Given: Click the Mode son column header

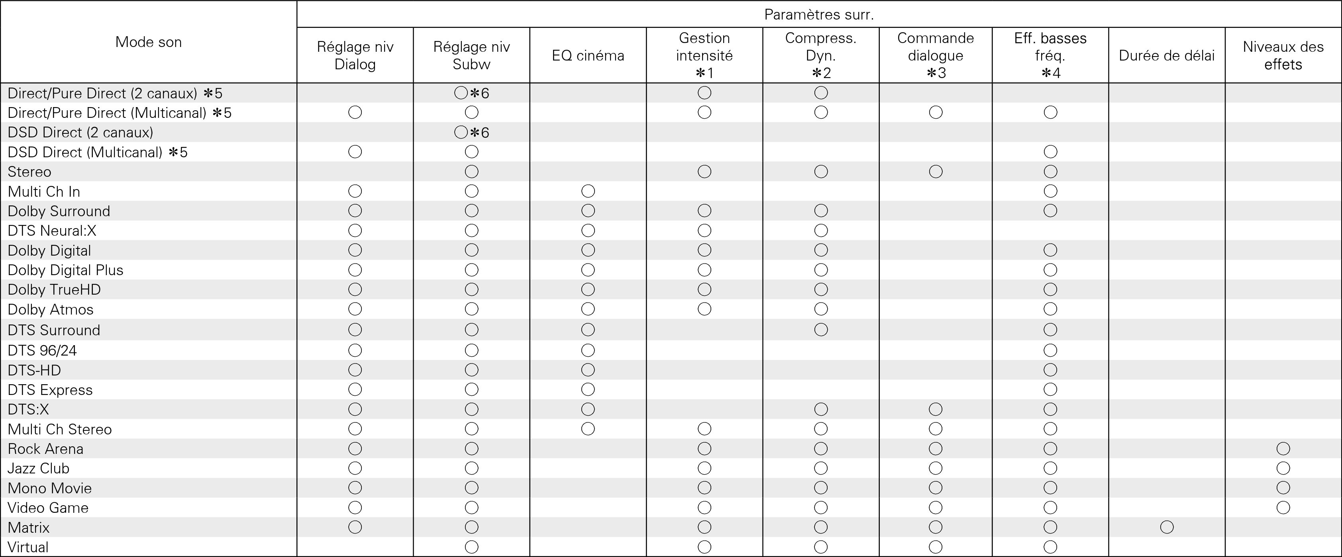Looking at the screenshot, I should click(x=149, y=42).
